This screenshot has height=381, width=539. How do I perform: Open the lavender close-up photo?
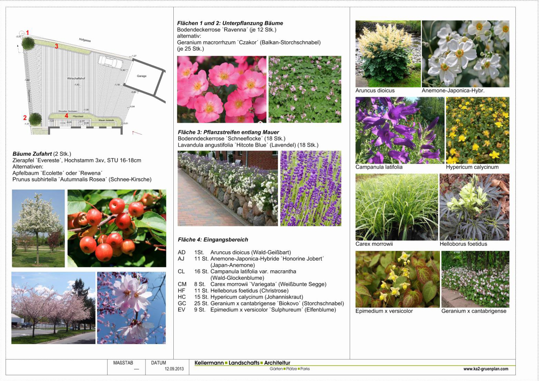[x=311, y=188]
